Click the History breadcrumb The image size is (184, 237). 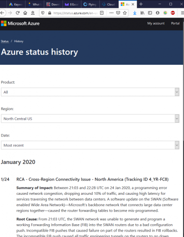click(19, 41)
